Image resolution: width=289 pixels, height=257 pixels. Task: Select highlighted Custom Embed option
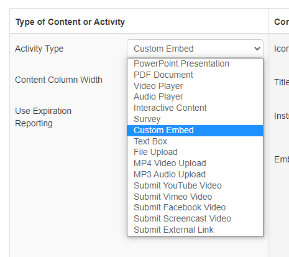[195, 131]
